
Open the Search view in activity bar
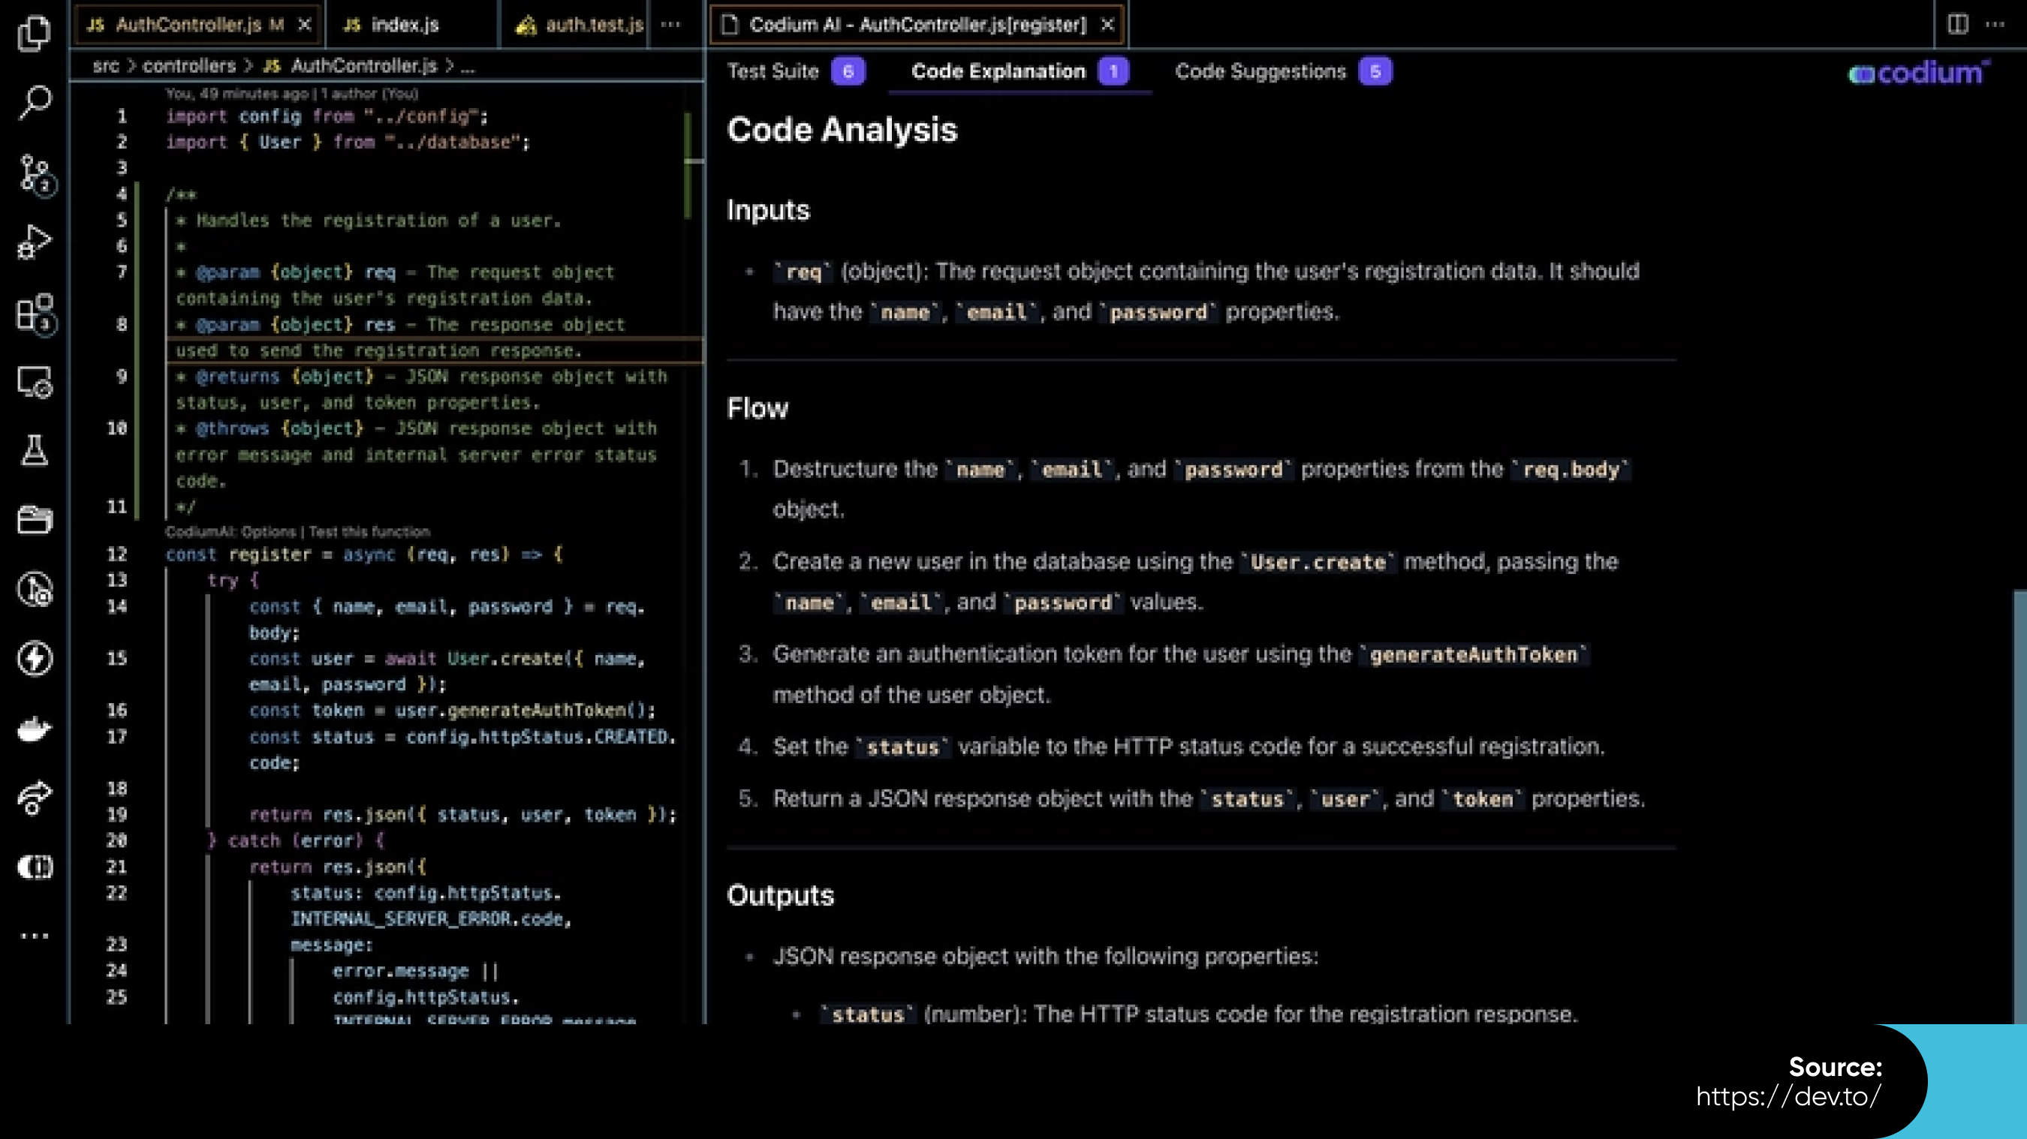tap(34, 102)
